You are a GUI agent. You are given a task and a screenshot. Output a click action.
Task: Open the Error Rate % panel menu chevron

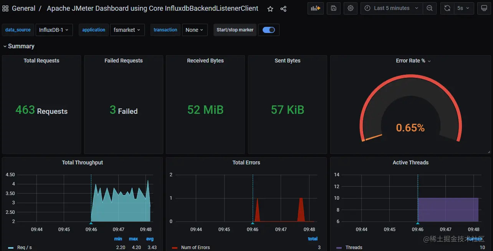429,61
